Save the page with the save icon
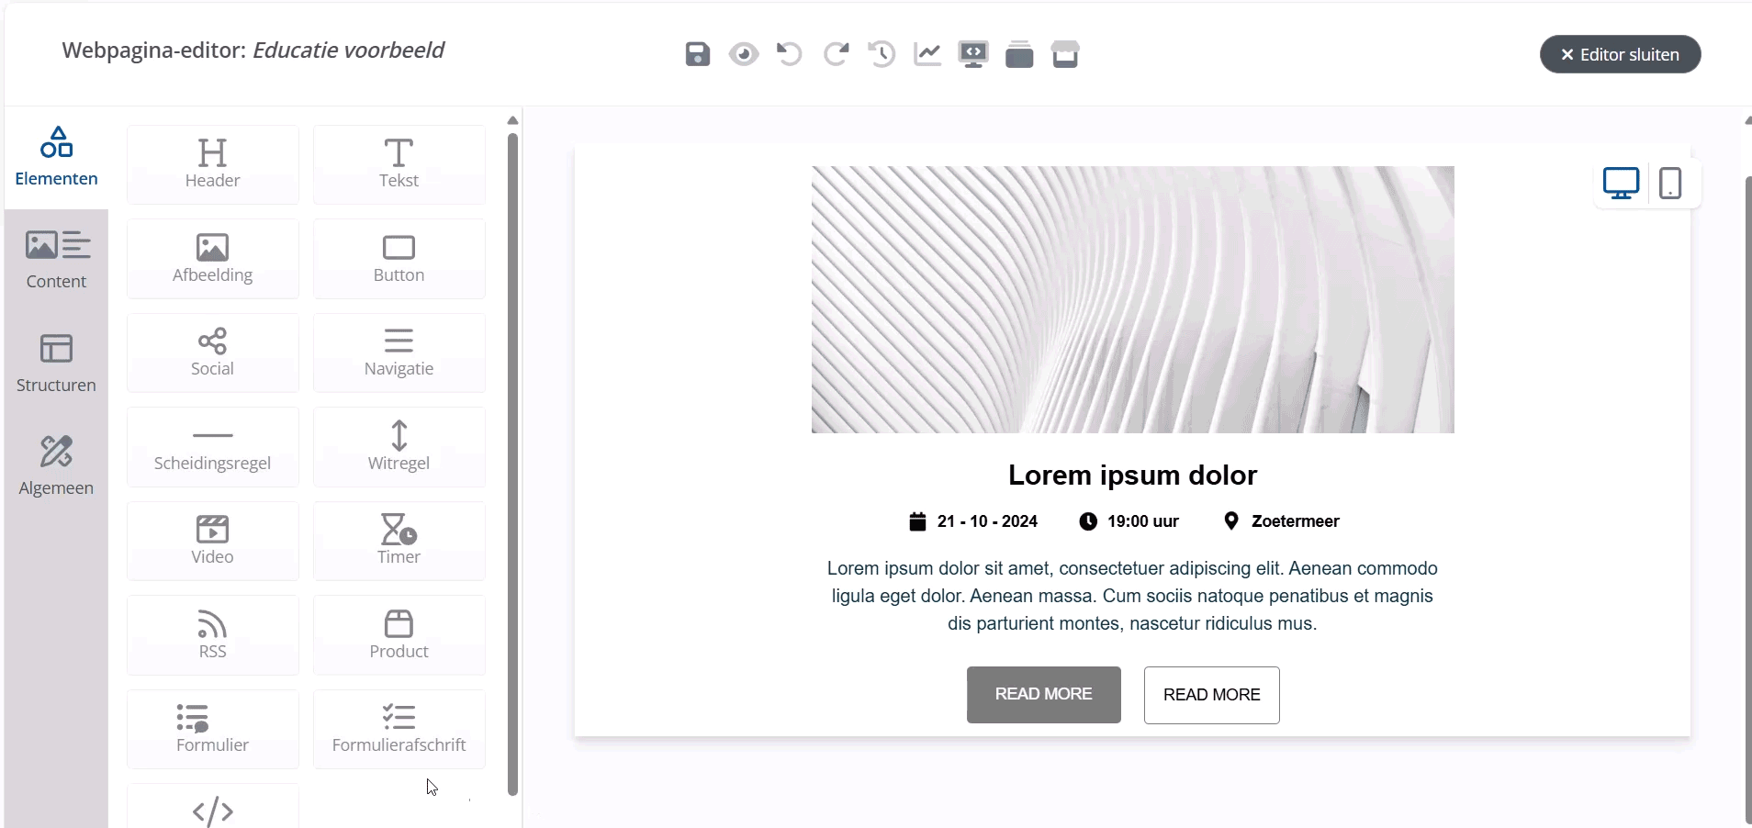The height and width of the screenshot is (828, 1752). click(x=696, y=54)
